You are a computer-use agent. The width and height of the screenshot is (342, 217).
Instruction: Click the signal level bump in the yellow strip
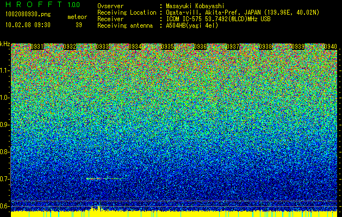tap(97, 208)
